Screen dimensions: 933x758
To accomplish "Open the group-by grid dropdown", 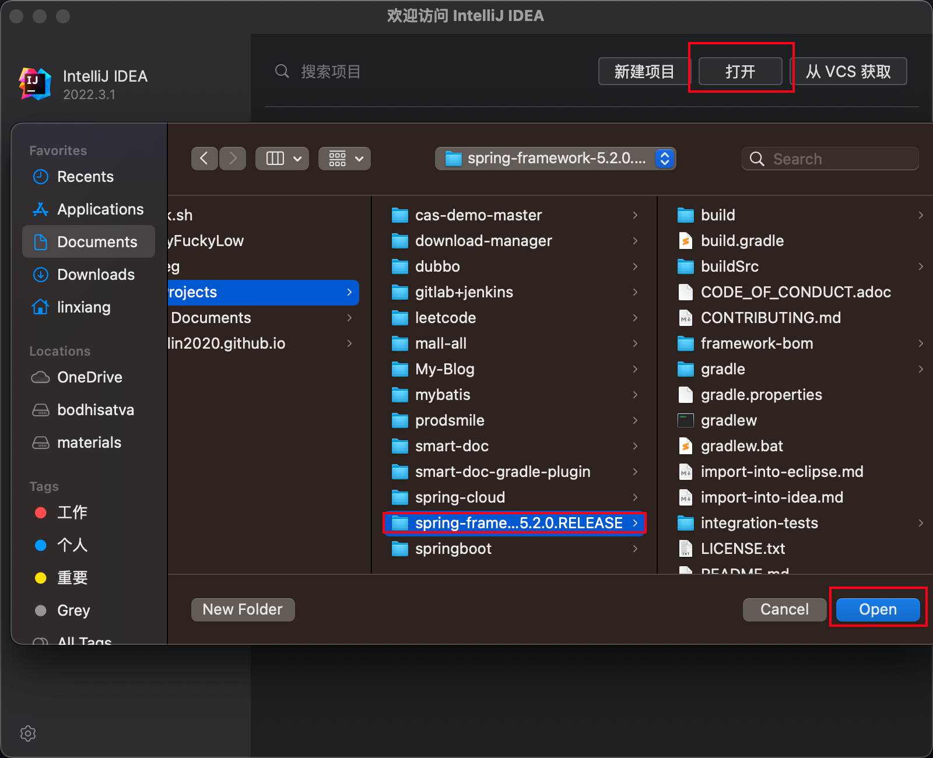I will click(345, 159).
